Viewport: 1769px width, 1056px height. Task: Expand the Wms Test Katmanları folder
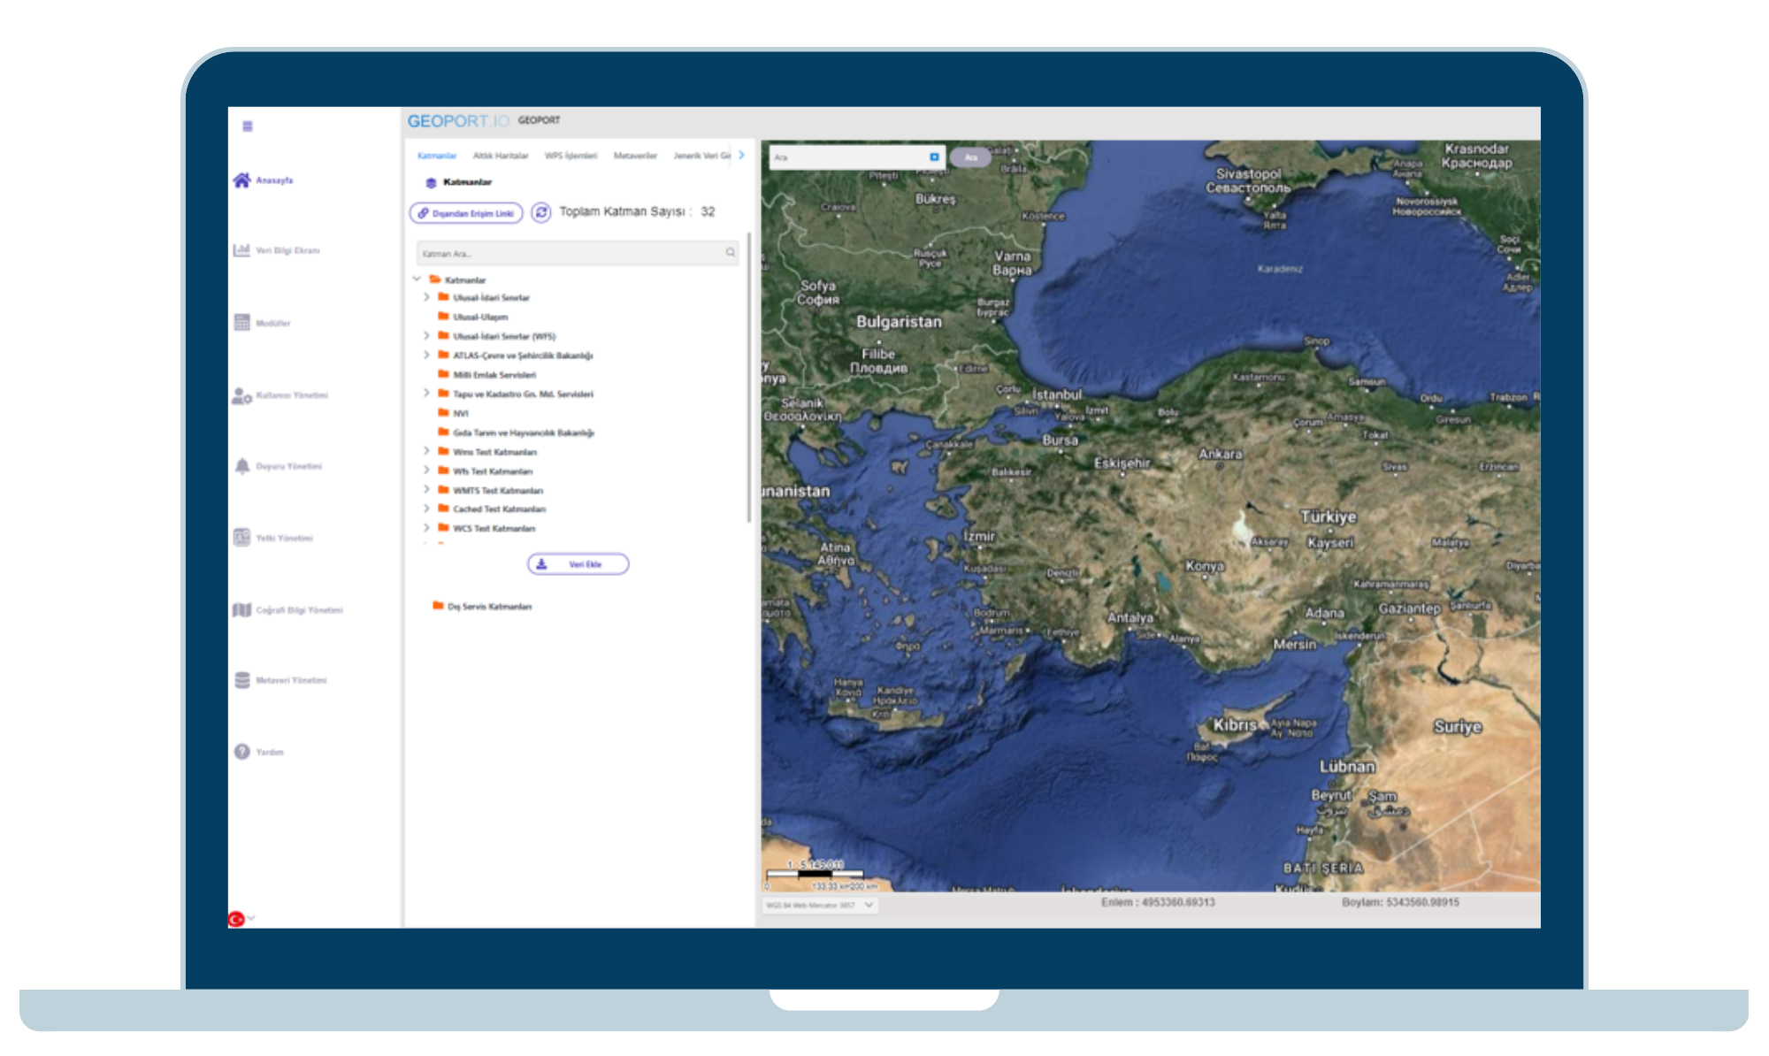click(426, 452)
